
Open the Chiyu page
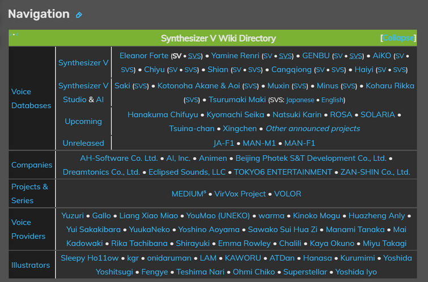pos(154,70)
